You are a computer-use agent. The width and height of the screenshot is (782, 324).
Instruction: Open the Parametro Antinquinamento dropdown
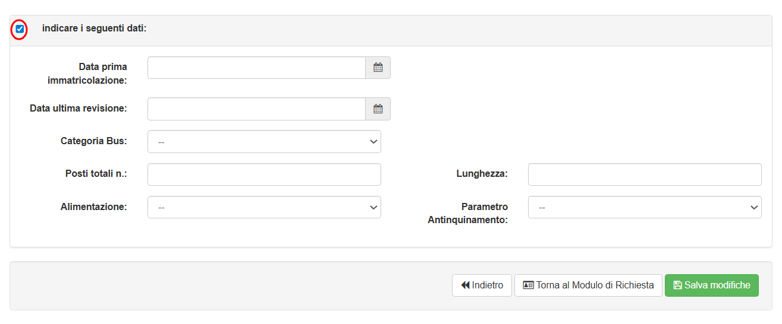[x=645, y=207]
